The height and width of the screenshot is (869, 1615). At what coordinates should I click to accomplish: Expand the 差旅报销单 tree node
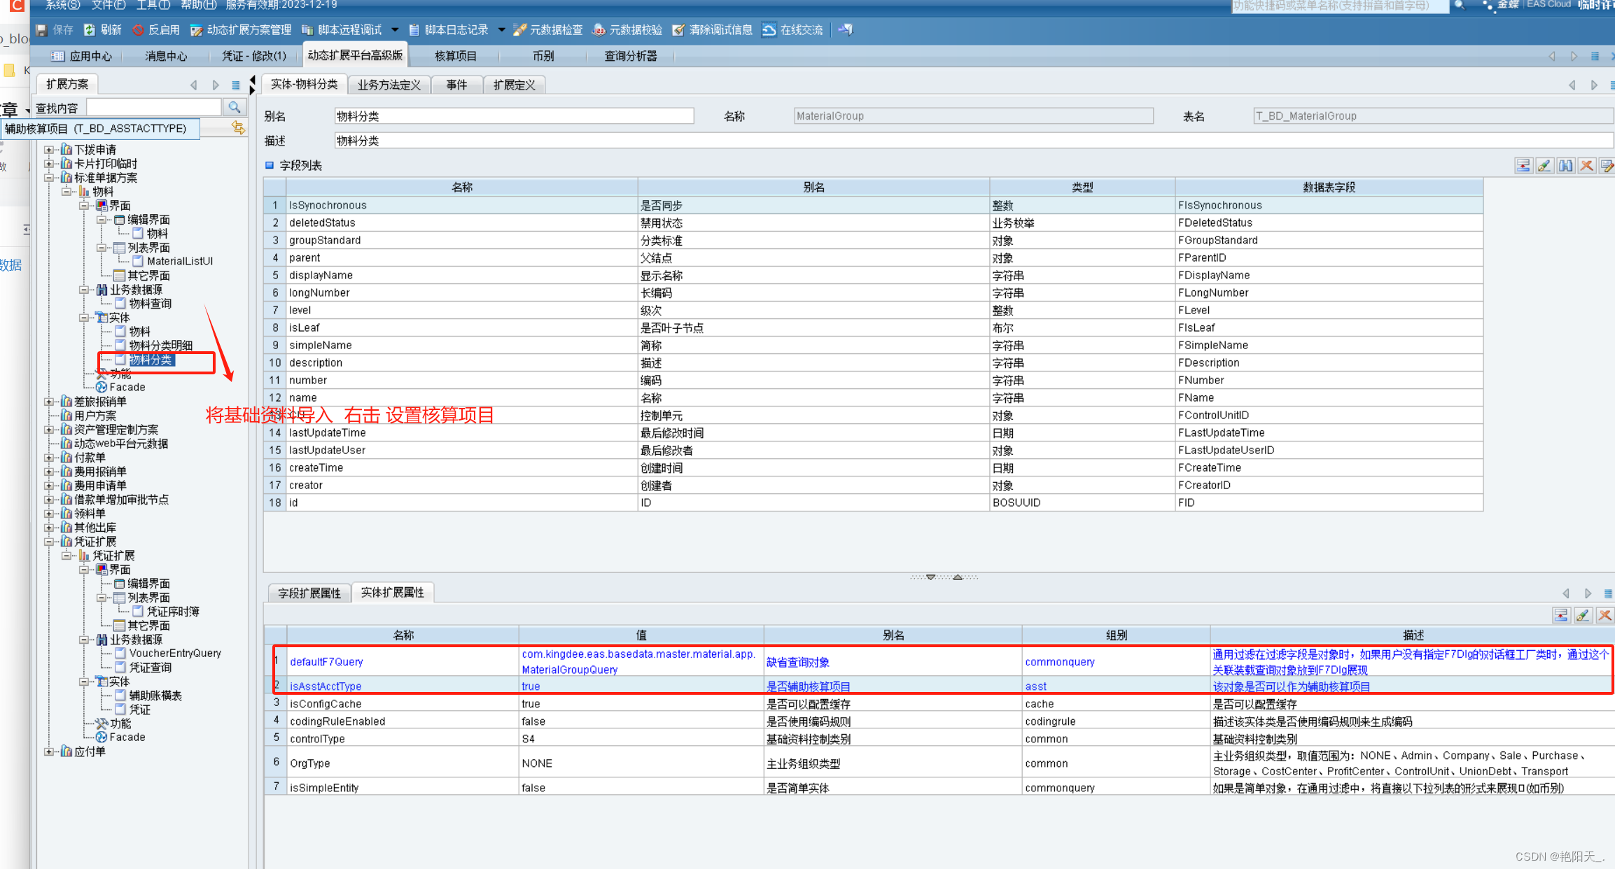(x=48, y=402)
